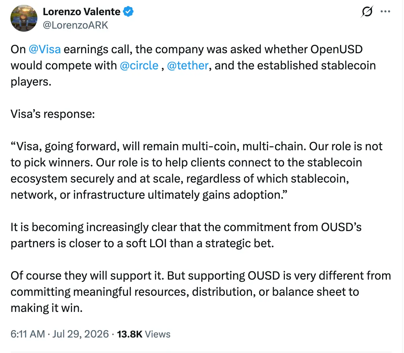Click the paragraph mentioning soft LOI
The width and height of the screenshot is (404, 353).
(186, 235)
